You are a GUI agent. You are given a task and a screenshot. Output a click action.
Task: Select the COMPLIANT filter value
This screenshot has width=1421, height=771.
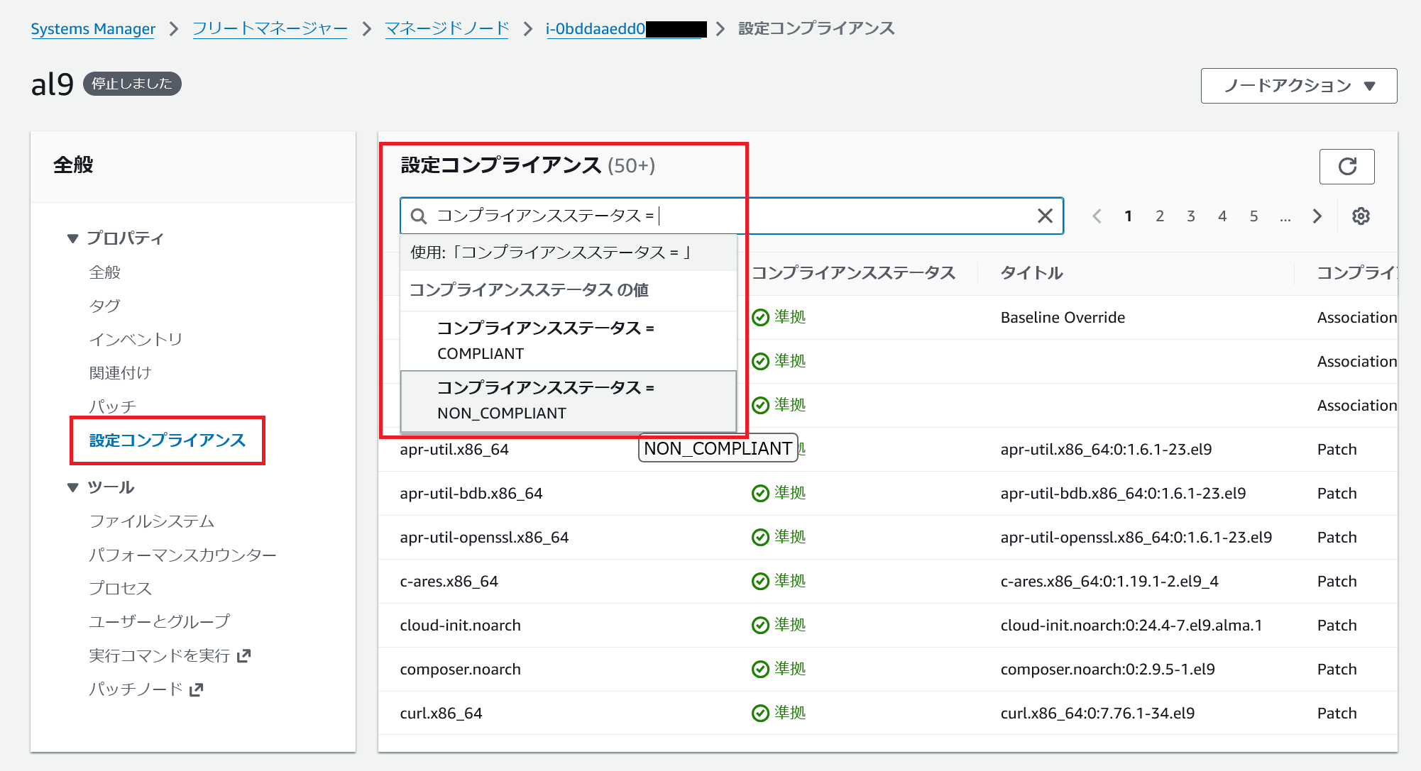(x=568, y=340)
